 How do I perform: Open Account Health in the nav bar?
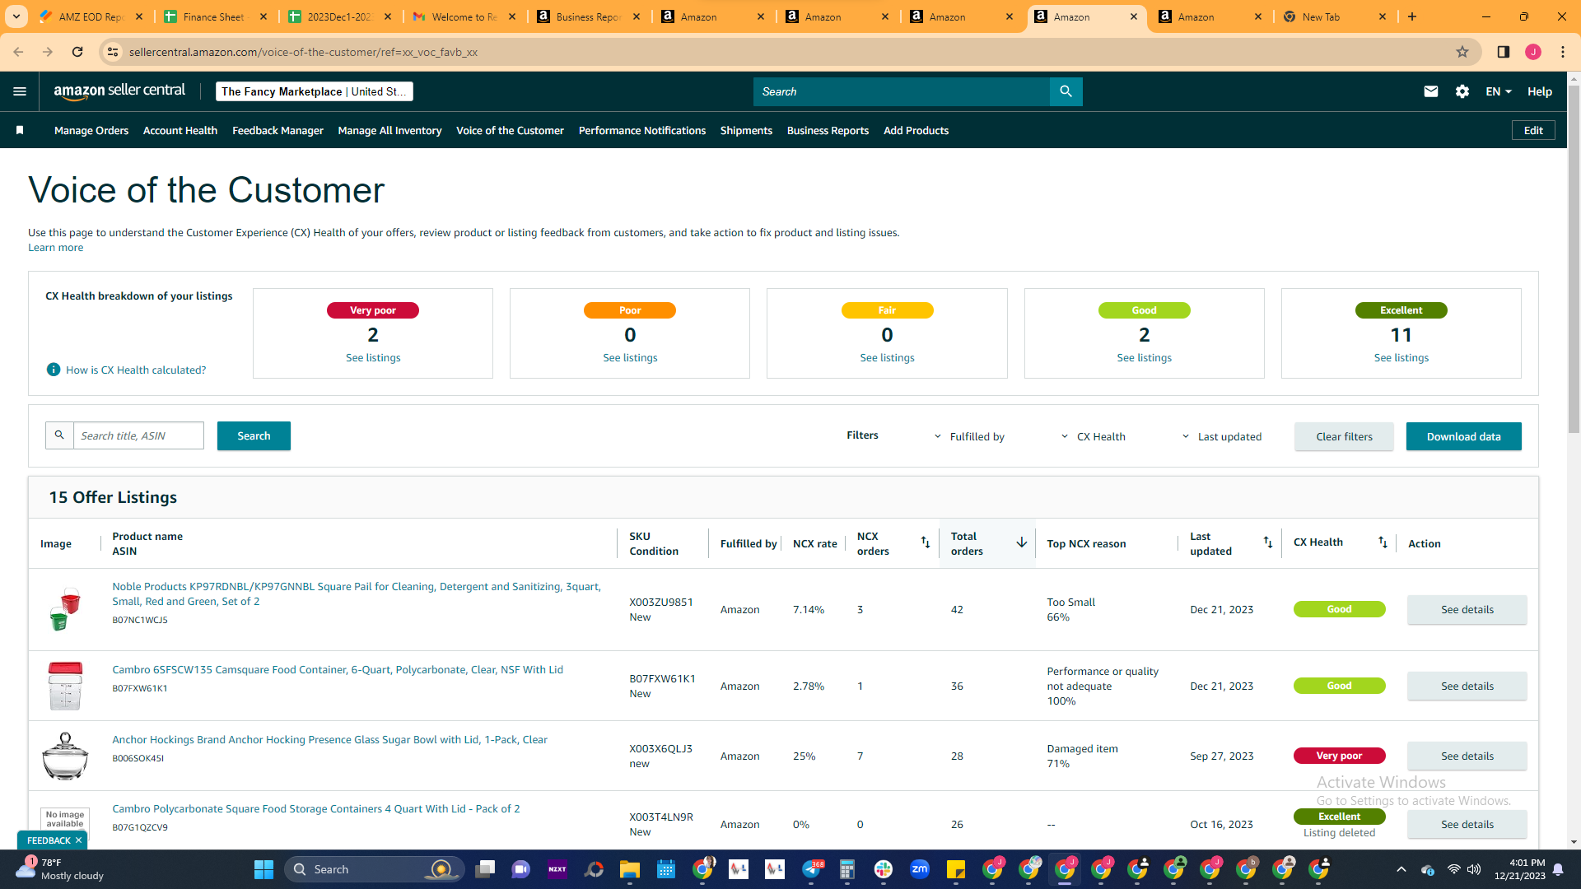tap(180, 130)
